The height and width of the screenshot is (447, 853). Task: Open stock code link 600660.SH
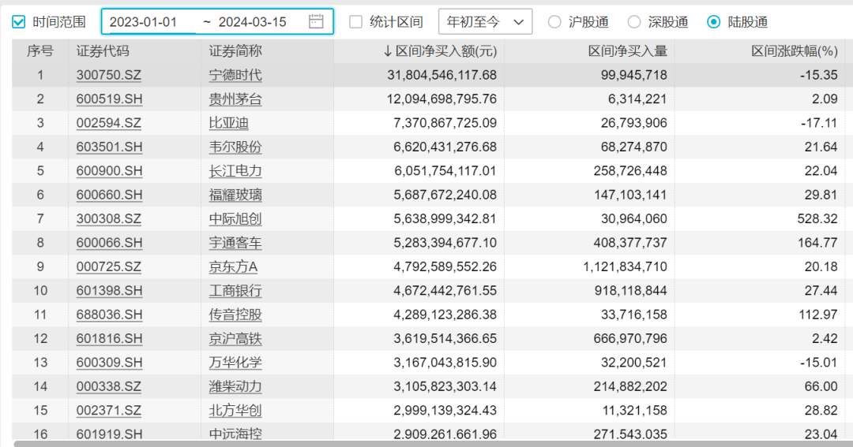click(x=109, y=195)
